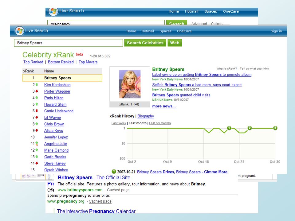Open Porter Wagoner link
Viewport: 295px width, 221px height.
click(x=57, y=91)
